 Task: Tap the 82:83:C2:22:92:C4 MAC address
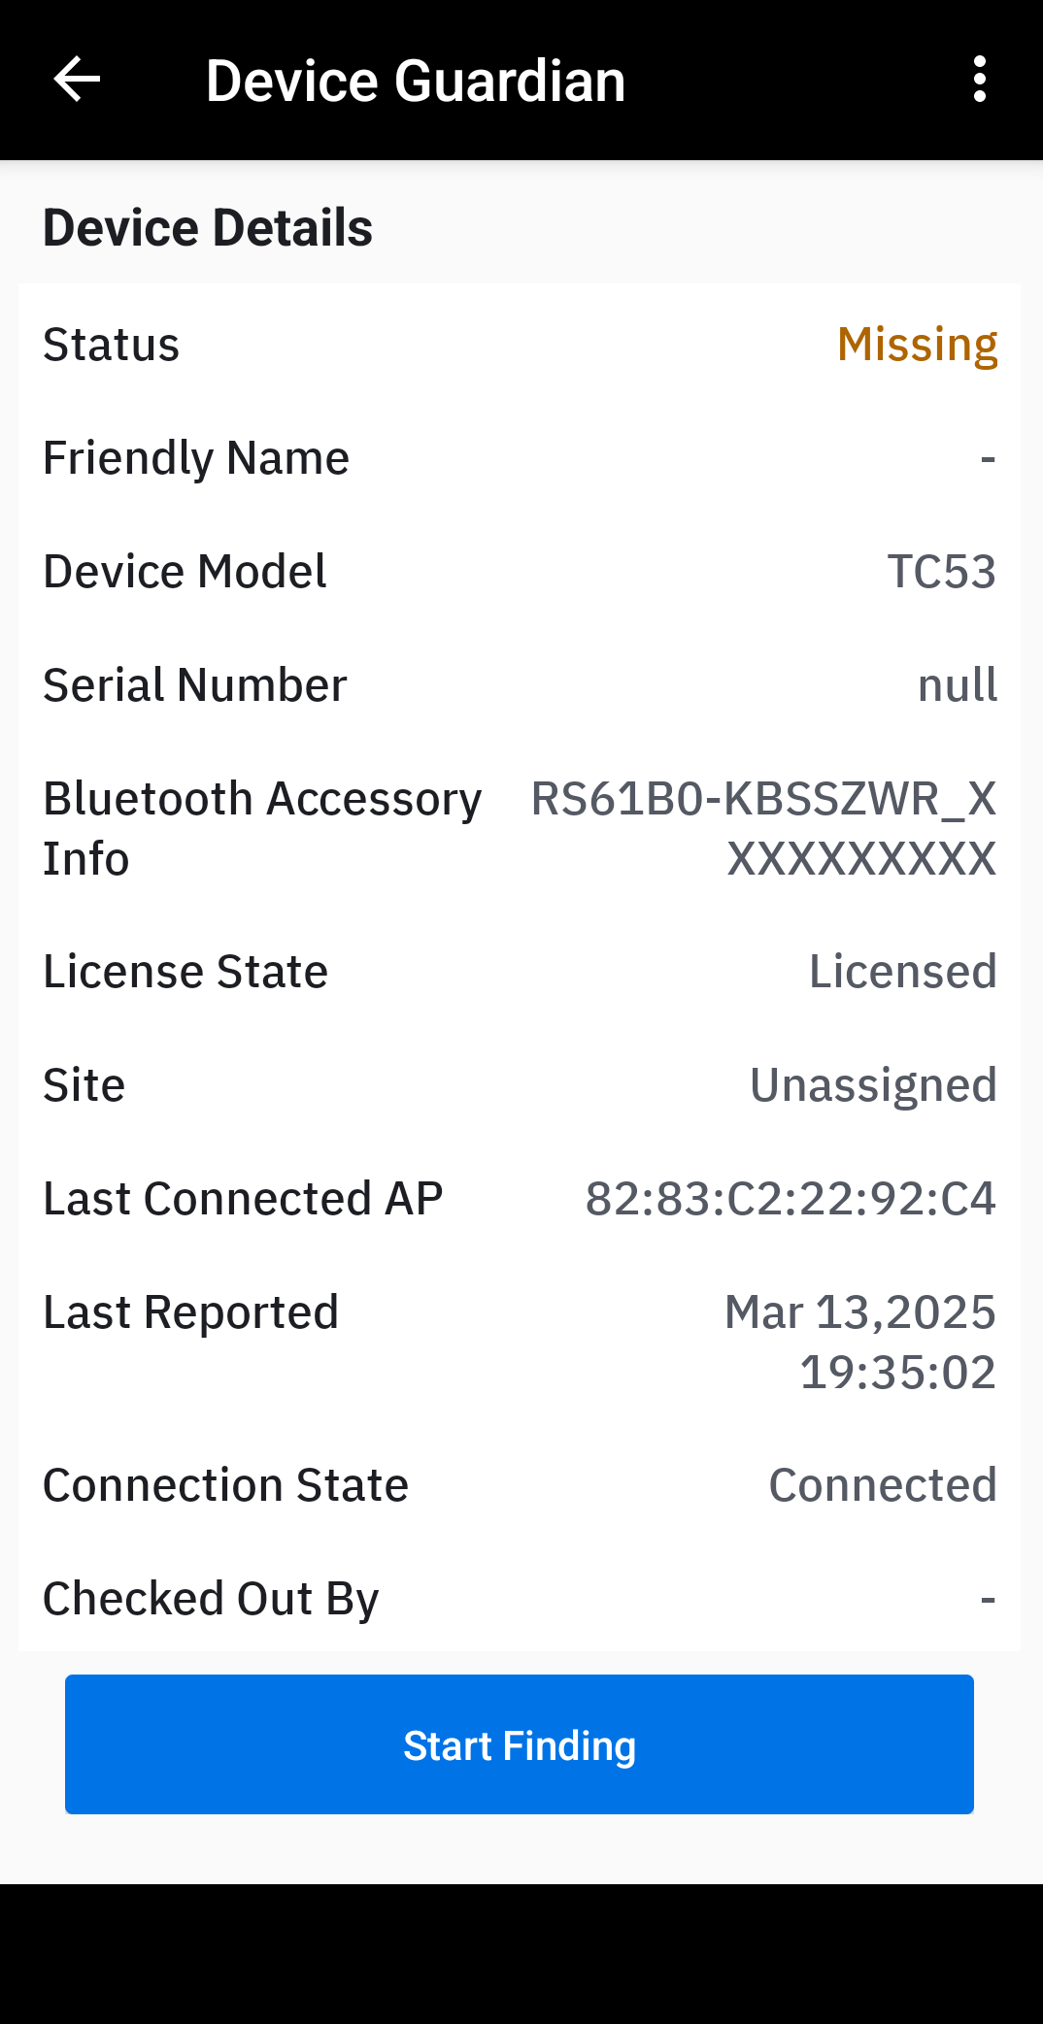(x=791, y=1199)
